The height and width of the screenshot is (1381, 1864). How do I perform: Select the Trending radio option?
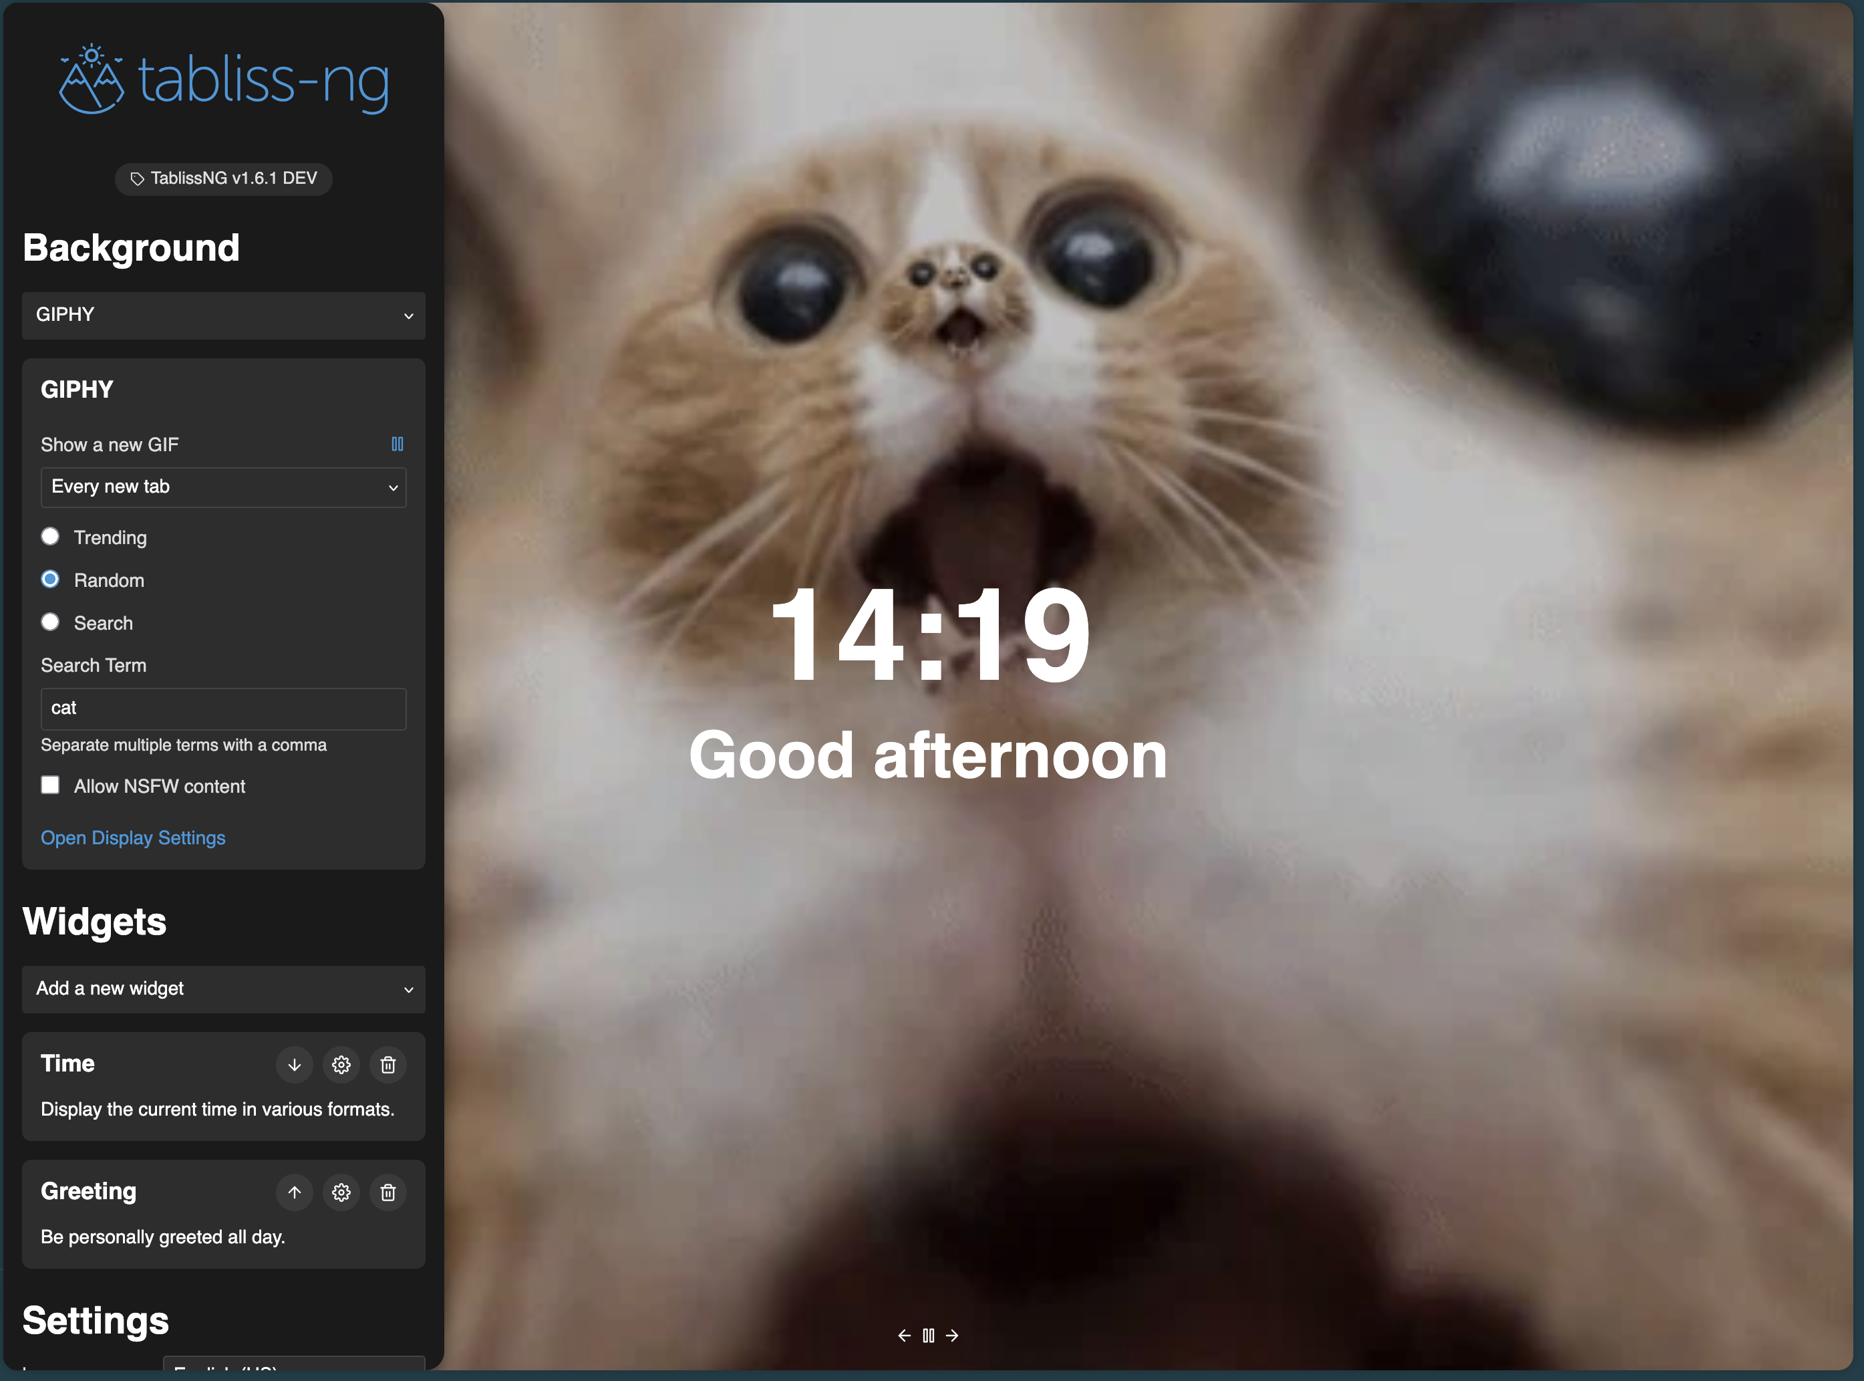[50, 537]
